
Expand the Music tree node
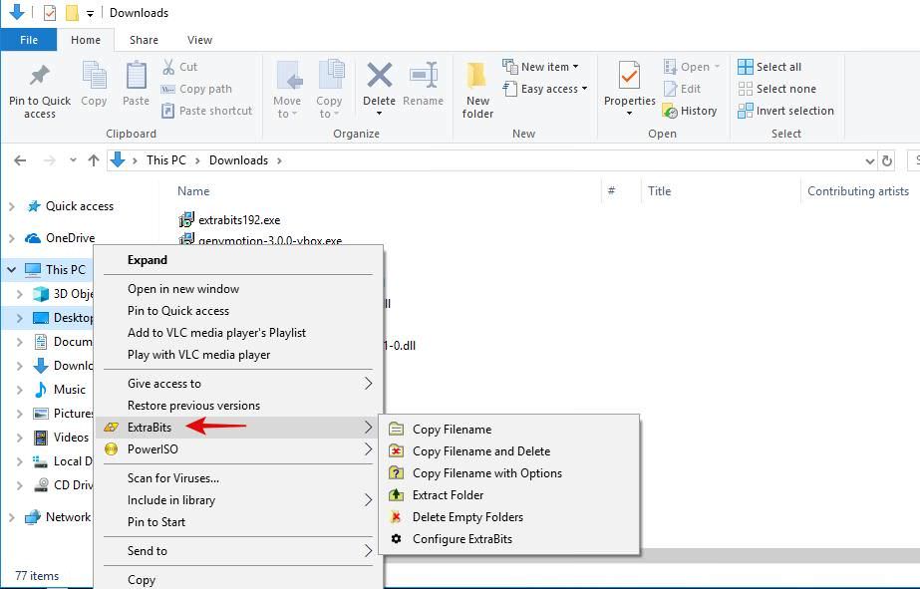pos(19,390)
